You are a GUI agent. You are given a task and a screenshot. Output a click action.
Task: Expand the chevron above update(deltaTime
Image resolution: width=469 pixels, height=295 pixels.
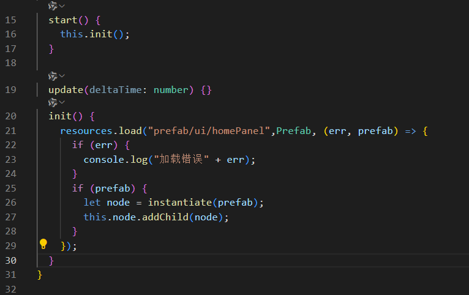point(62,76)
